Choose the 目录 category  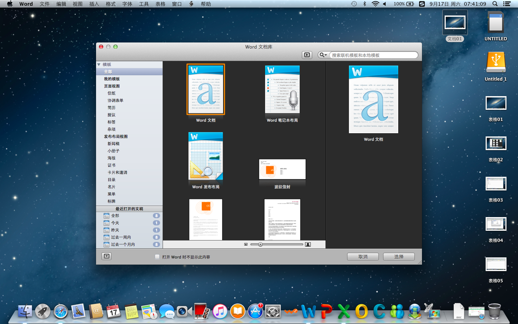coord(112,180)
